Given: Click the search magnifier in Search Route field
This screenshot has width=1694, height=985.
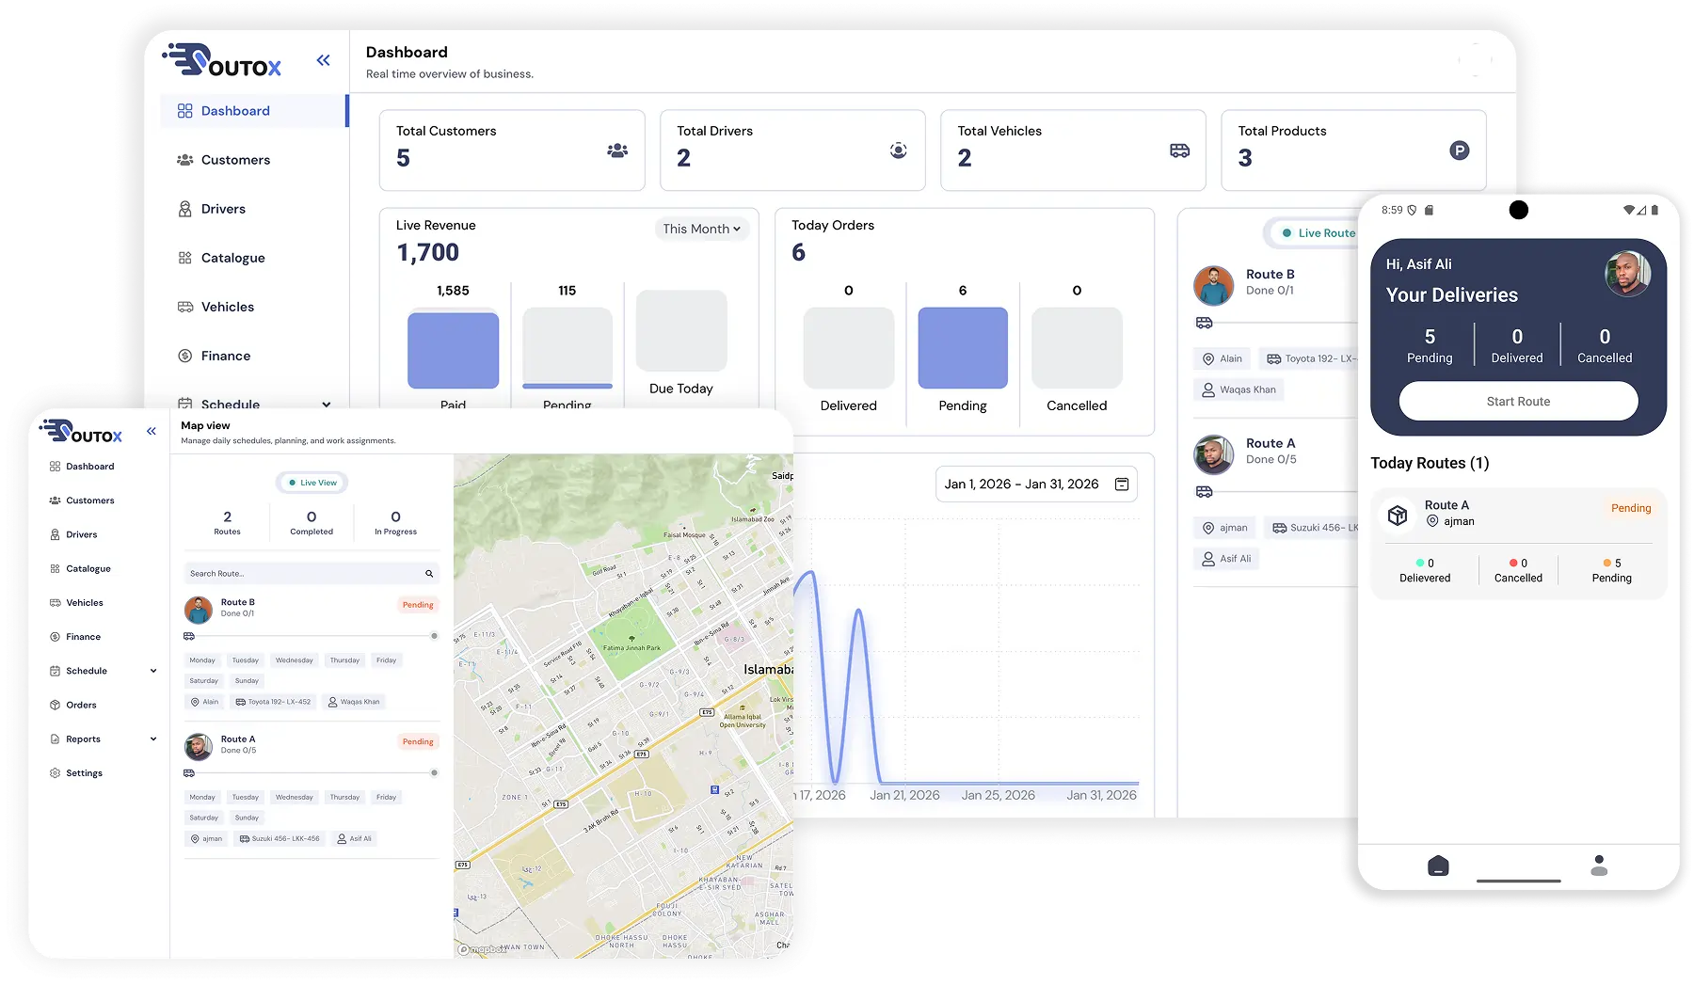Looking at the screenshot, I should tap(429, 574).
